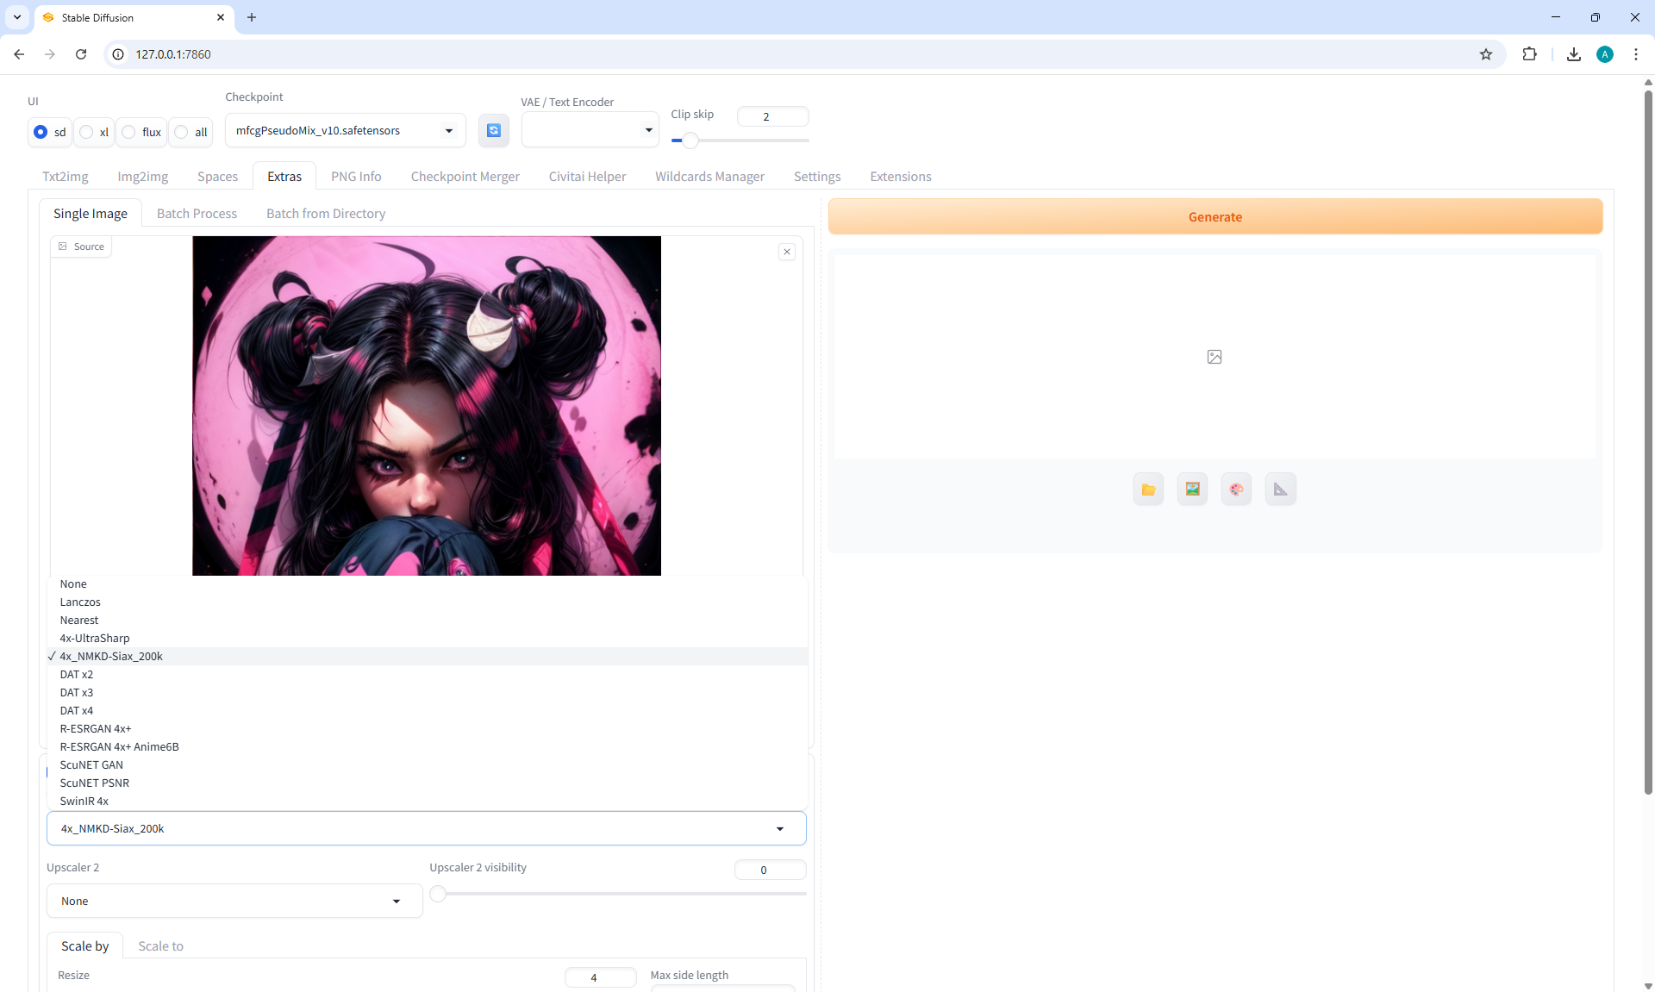This screenshot has height=992, width=1655.
Task: Send result to img2img with picture-frame icon
Action: click(x=1192, y=490)
